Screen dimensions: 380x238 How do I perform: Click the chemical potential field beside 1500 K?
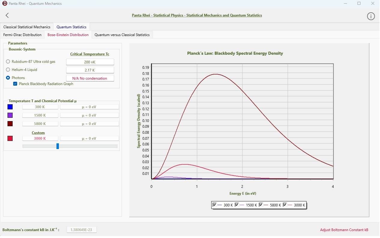[x=90, y=115]
